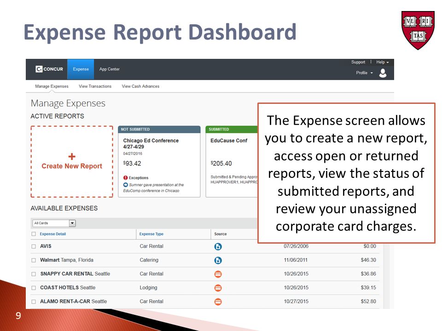Click the SUBMITTED status header
The image size is (442, 331).
click(x=232, y=130)
